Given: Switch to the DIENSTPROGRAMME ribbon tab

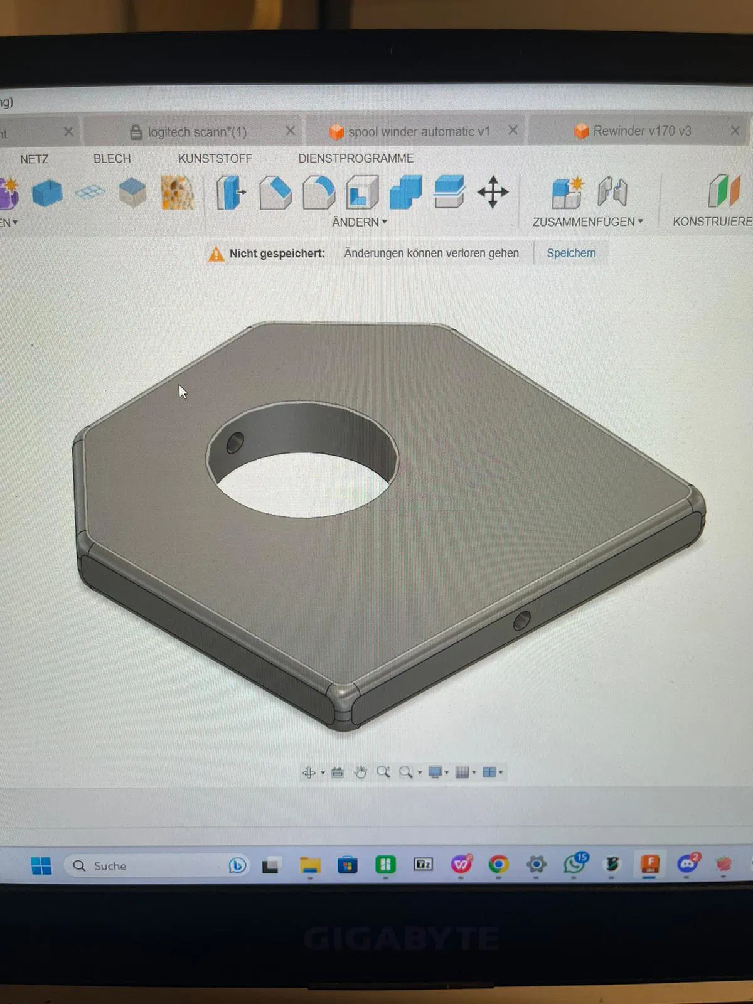Looking at the screenshot, I should 356,158.
